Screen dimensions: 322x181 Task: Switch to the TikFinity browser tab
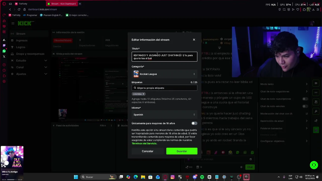pyautogui.click(x=23, y=4)
